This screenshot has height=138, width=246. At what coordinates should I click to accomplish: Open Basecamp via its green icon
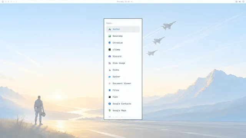coord(110,36)
